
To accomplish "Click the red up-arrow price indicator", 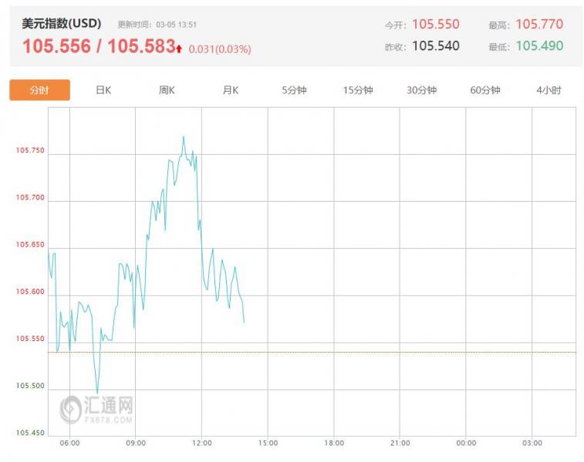I will pyautogui.click(x=179, y=49).
